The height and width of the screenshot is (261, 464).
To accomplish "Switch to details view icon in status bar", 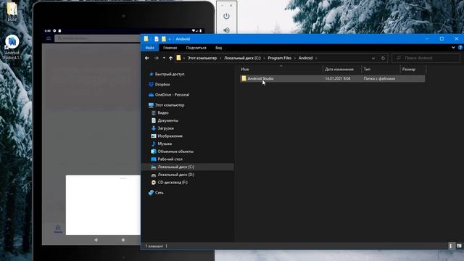I will click(451, 246).
